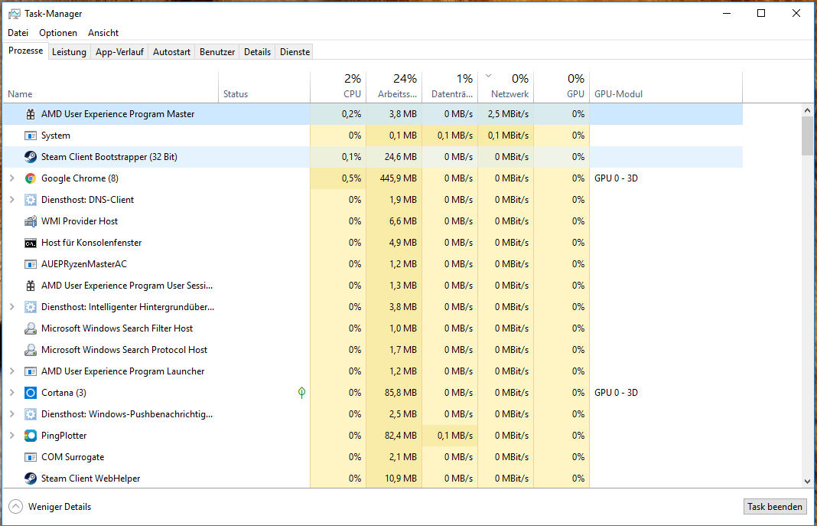Switch to the App-Verlauf tab
The height and width of the screenshot is (526, 817).
click(x=119, y=52)
